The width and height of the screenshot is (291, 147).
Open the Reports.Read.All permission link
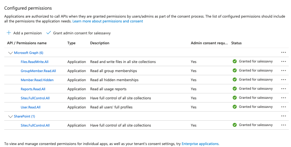(x=33, y=89)
